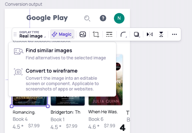Click the Book 6 label

96,119
